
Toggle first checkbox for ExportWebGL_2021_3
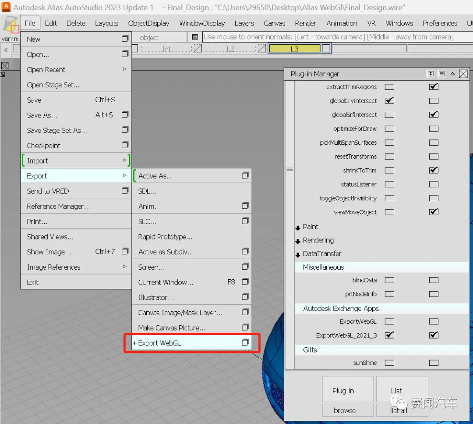pyautogui.click(x=389, y=335)
